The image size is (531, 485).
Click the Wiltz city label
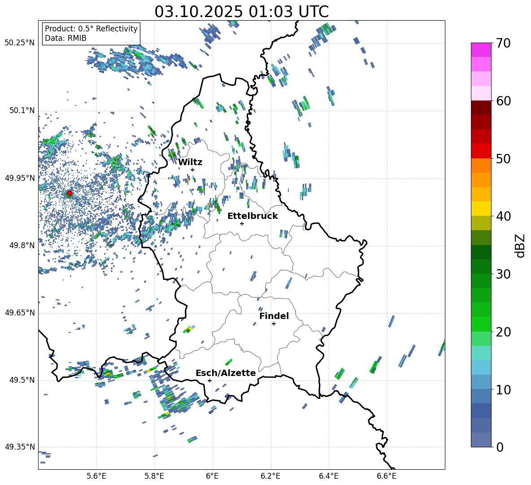[190, 162]
